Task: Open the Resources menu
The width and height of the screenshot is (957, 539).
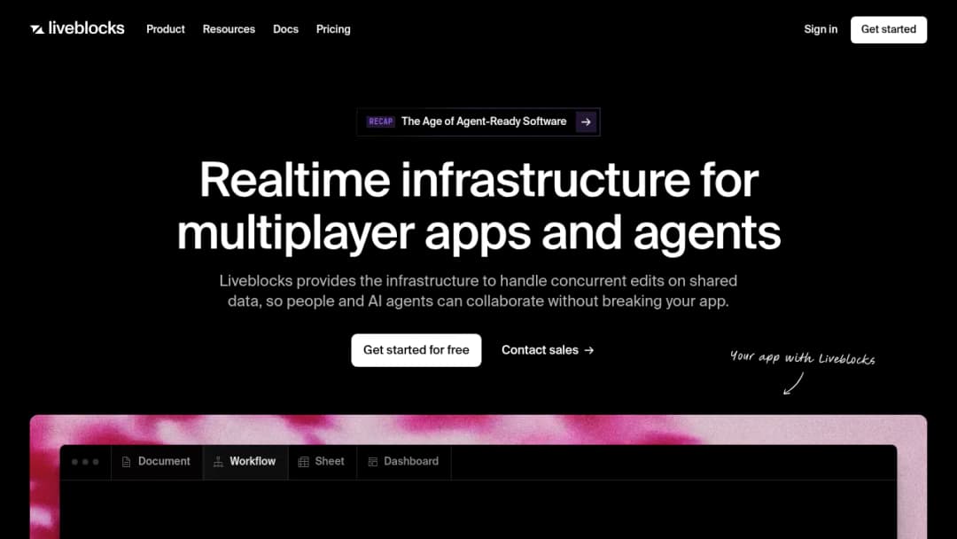Action: pos(229,29)
